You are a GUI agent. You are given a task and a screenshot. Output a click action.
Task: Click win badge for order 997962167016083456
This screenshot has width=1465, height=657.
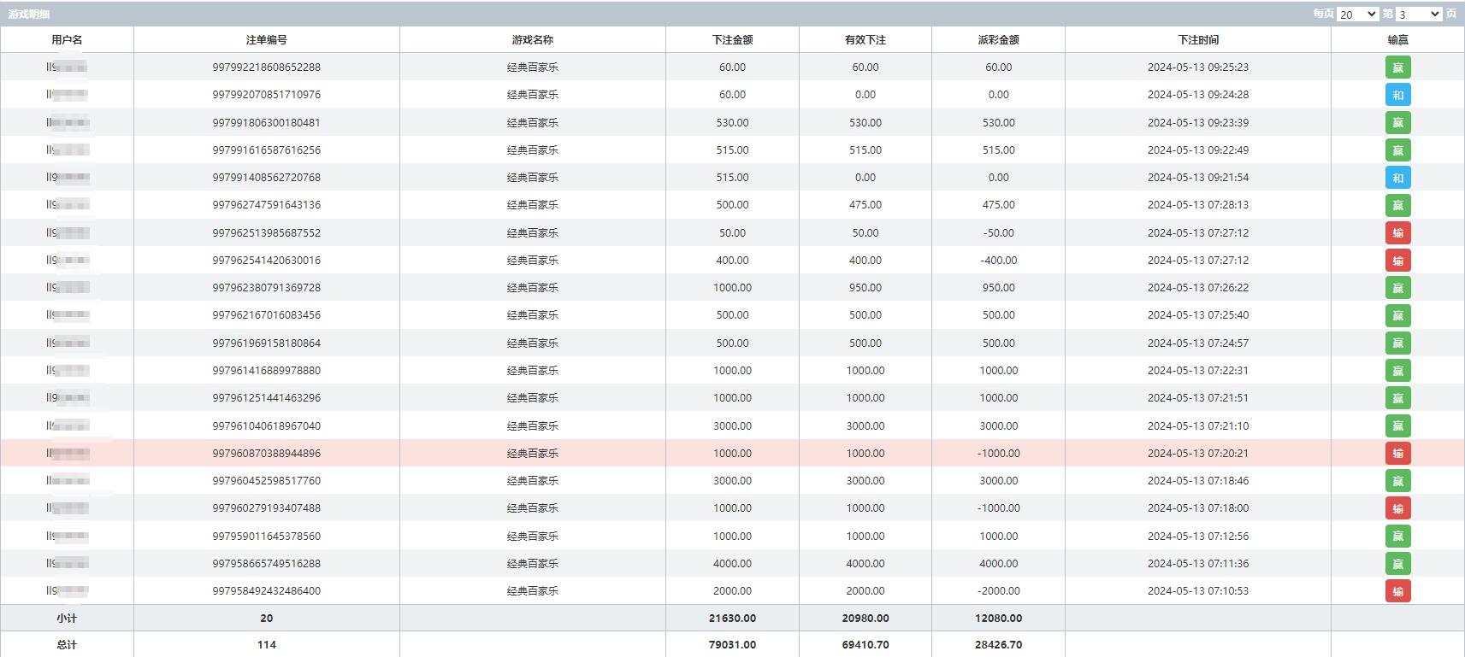coord(1397,315)
